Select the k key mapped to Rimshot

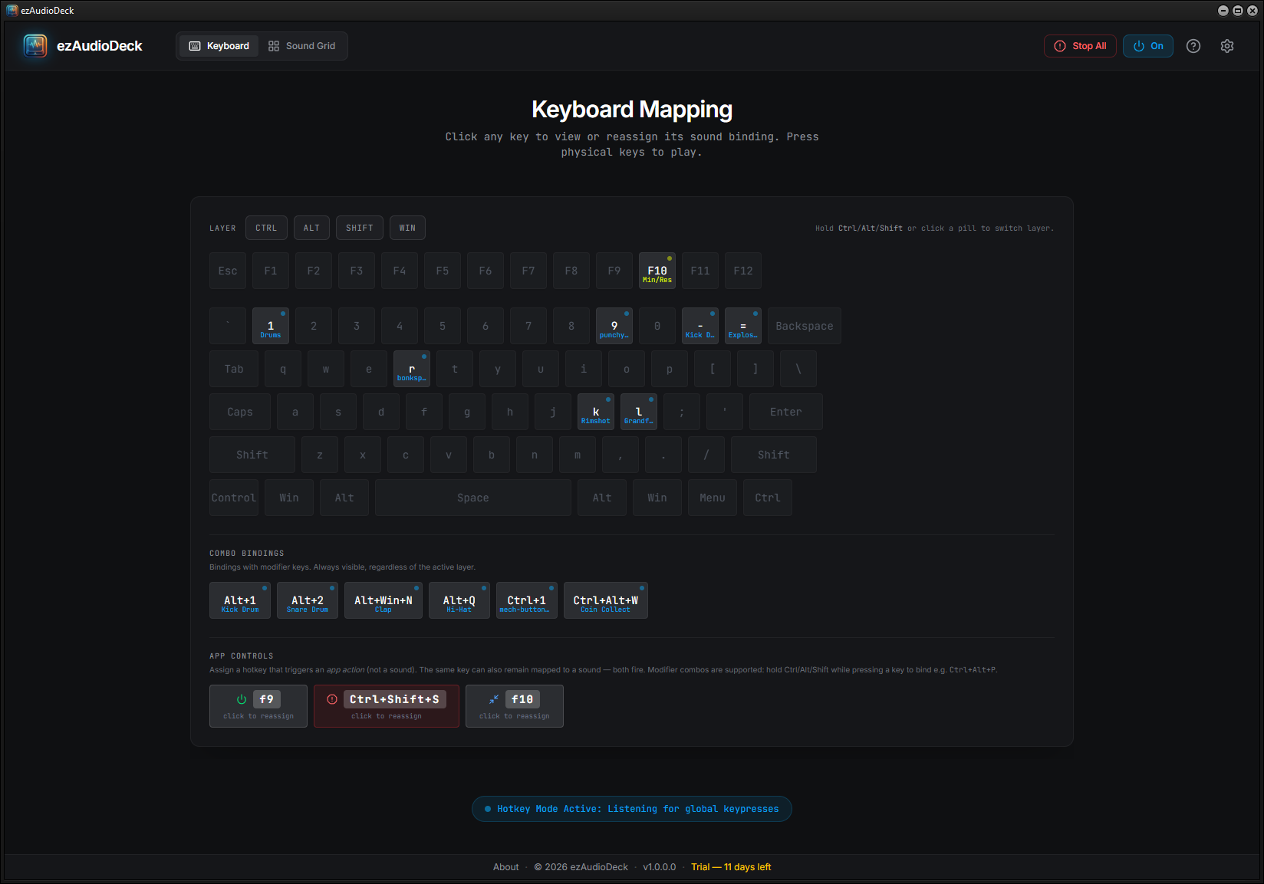pyautogui.click(x=596, y=412)
